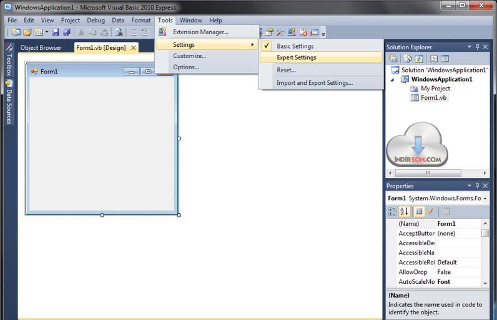Open the View menu

pyautogui.click(x=47, y=20)
